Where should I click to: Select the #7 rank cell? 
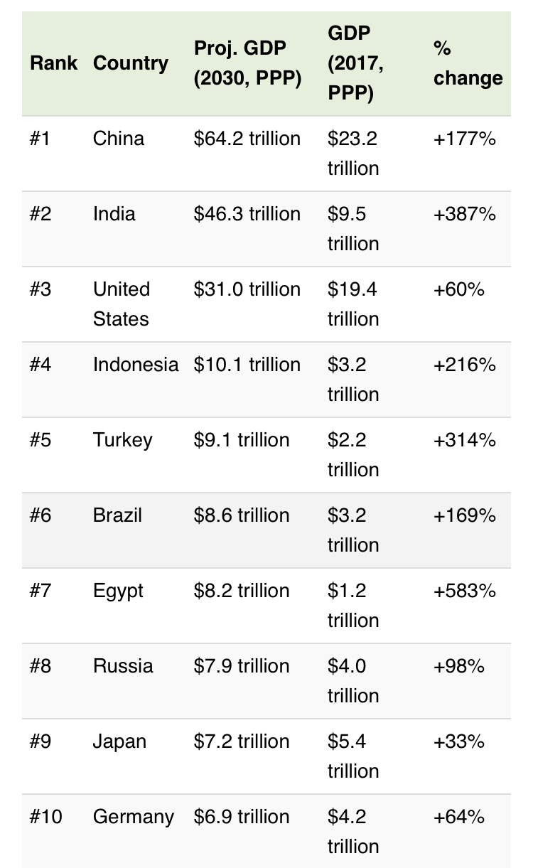(x=41, y=590)
